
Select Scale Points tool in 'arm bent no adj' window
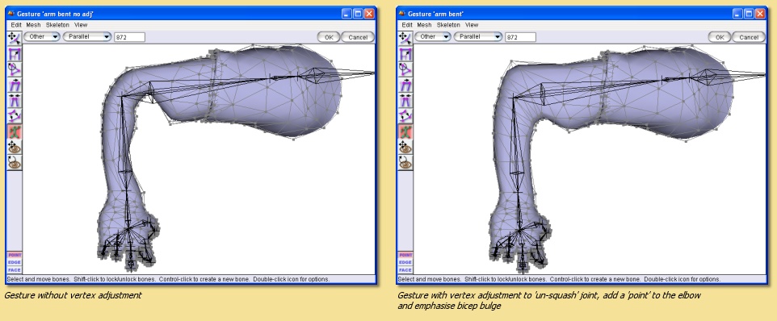pyautogui.click(x=15, y=54)
